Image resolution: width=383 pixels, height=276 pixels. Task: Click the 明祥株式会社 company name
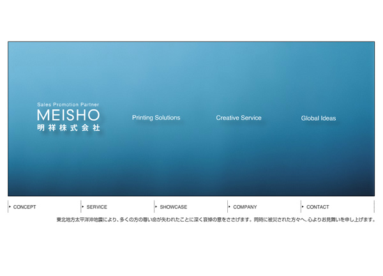[x=68, y=128]
